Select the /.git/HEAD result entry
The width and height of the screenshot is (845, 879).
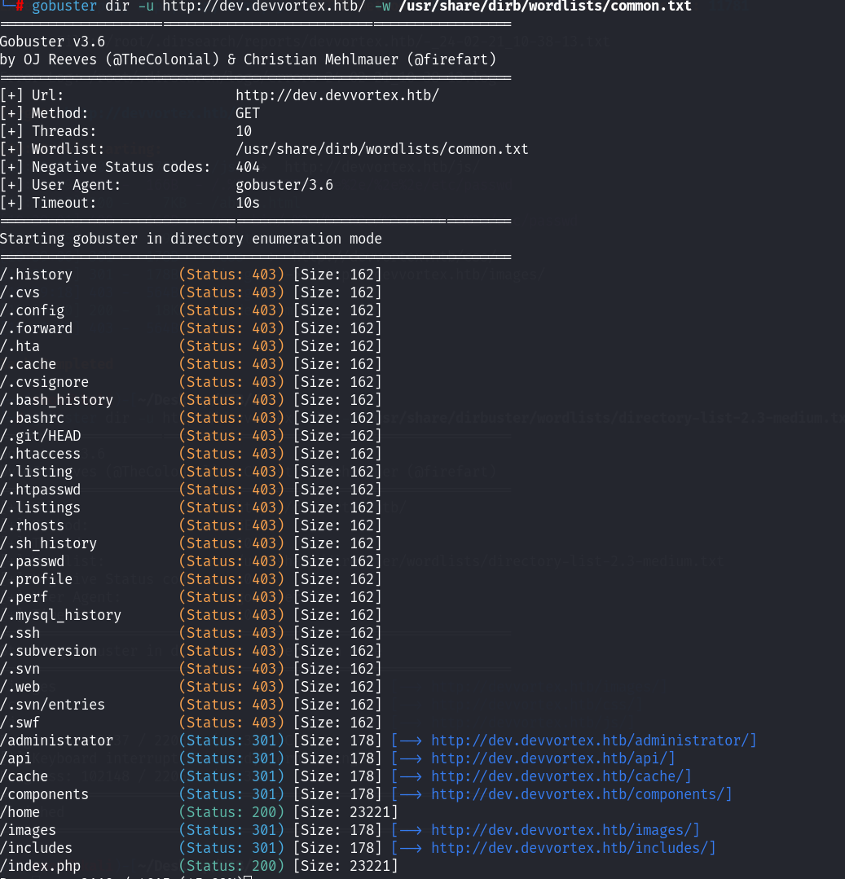pos(41,436)
